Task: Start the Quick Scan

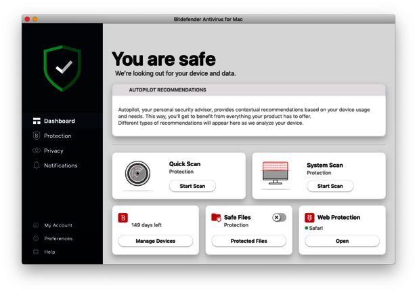Action: coord(192,186)
